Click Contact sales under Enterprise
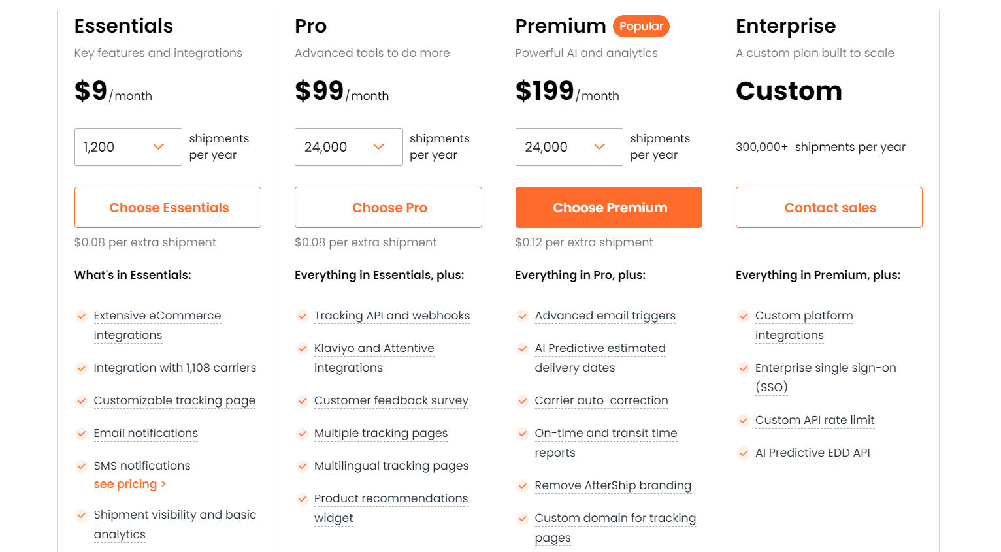 tap(829, 207)
